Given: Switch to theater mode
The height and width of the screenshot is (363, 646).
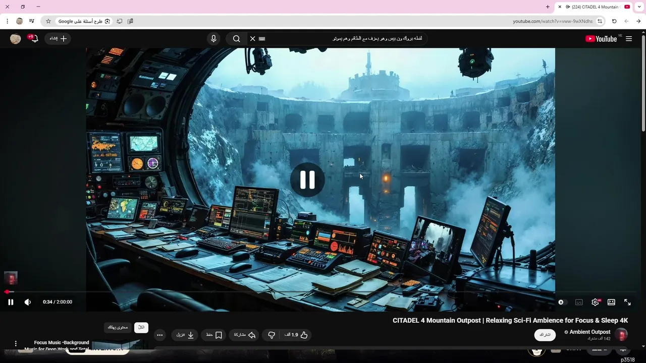Looking at the screenshot, I should click(x=611, y=302).
